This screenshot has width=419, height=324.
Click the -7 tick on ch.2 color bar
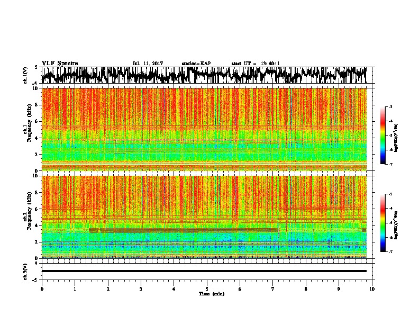[390, 251]
